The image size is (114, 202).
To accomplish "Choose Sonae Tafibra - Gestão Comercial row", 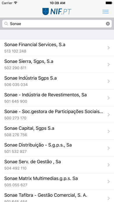I will tap(57, 196).
